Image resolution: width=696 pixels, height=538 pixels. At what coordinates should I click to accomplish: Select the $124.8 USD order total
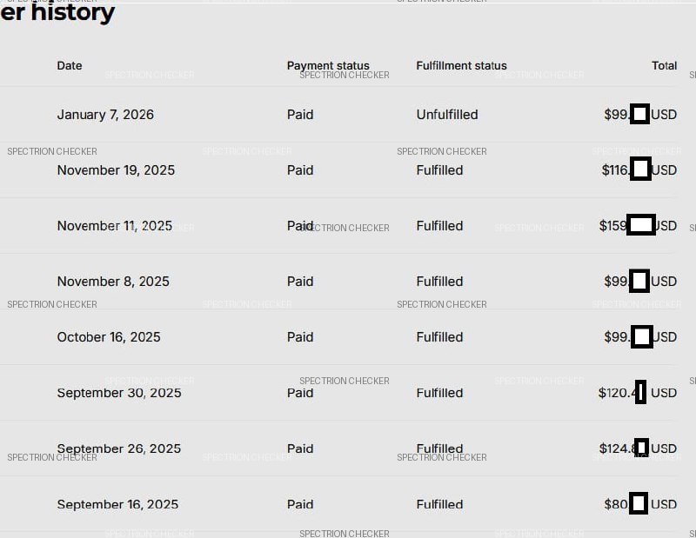pyautogui.click(x=637, y=448)
